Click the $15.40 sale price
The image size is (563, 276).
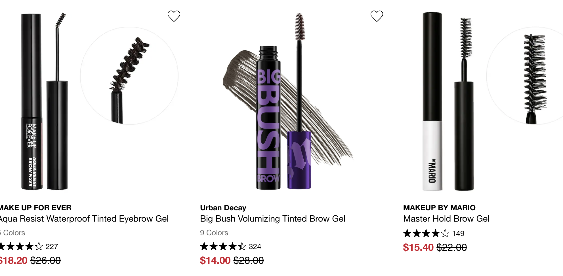(418, 247)
